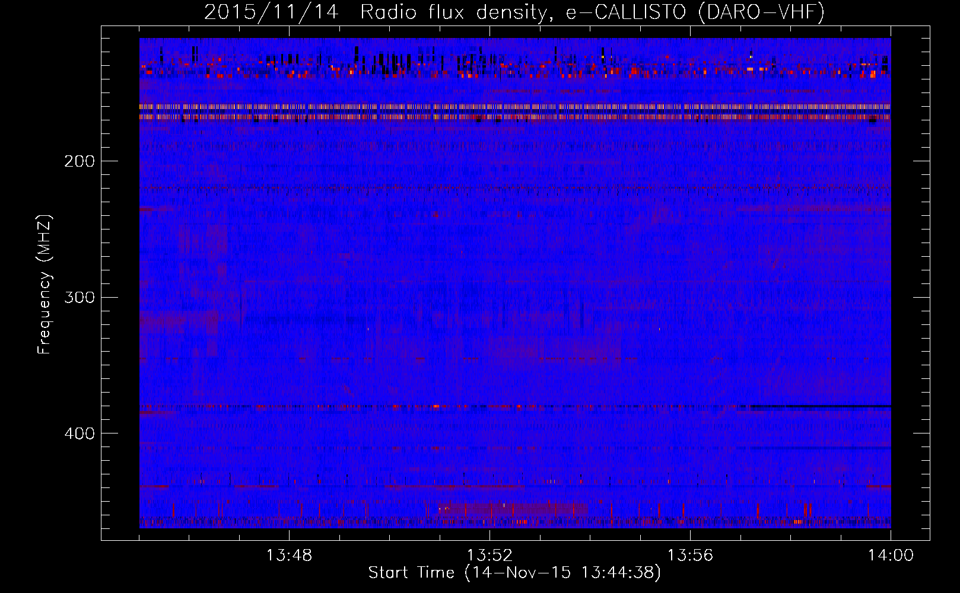Click the 13:52 time tick label
Screen dimensions: 960x593
(489, 556)
